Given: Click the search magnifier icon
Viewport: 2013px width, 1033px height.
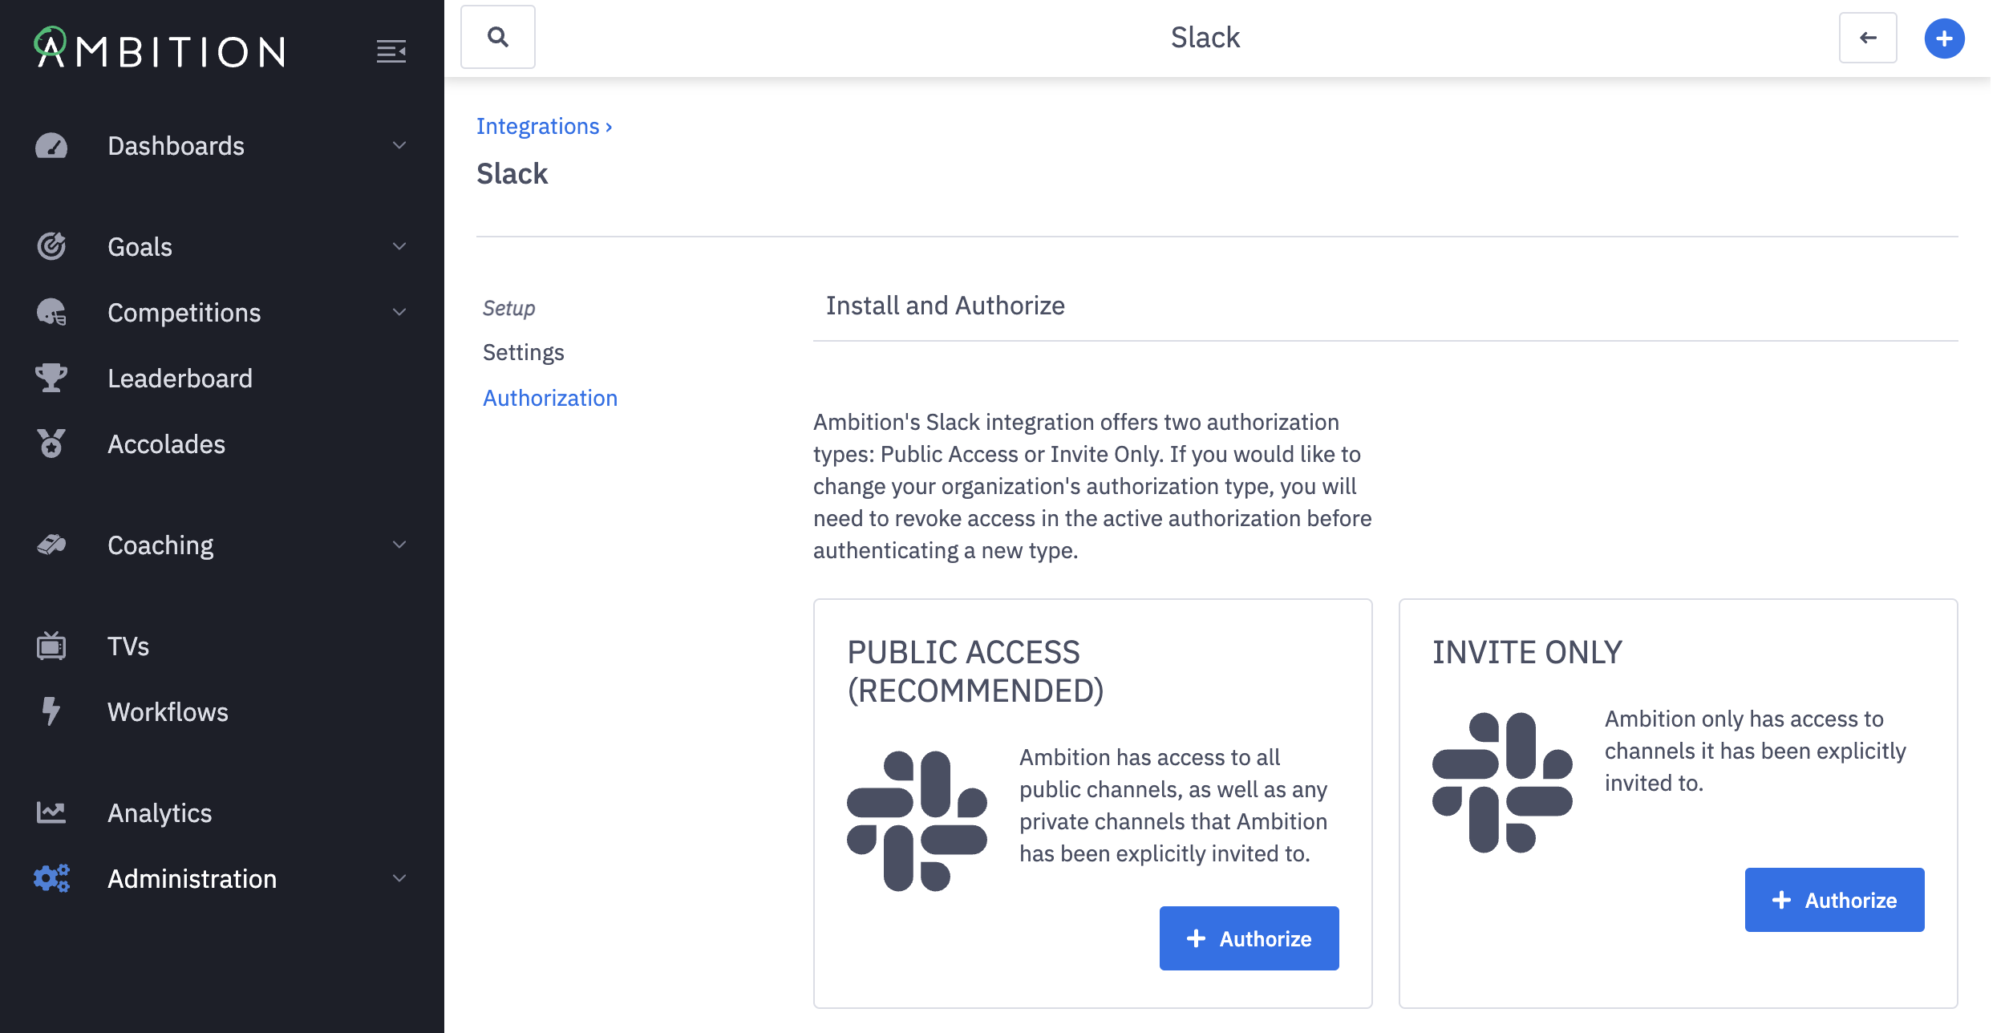Looking at the screenshot, I should click(497, 37).
